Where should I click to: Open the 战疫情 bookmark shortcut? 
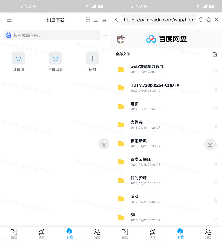pyautogui.click(x=18, y=62)
